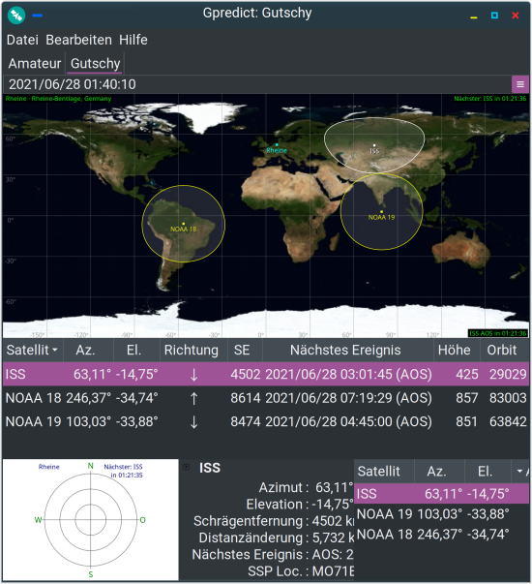Click the S label on the polar plot
This screenshot has height=584, width=532.
click(90, 574)
